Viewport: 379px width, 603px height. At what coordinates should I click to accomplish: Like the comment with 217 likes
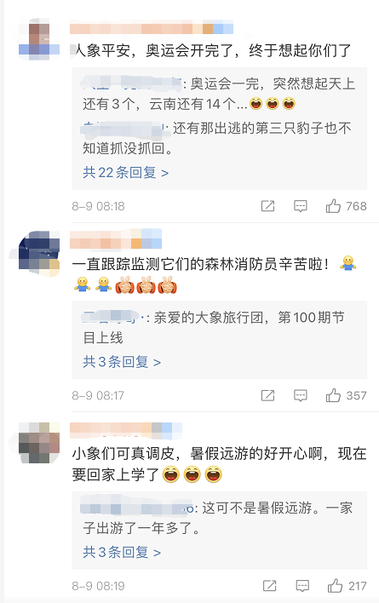[335, 585]
